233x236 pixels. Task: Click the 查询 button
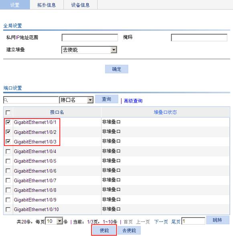click(107, 99)
